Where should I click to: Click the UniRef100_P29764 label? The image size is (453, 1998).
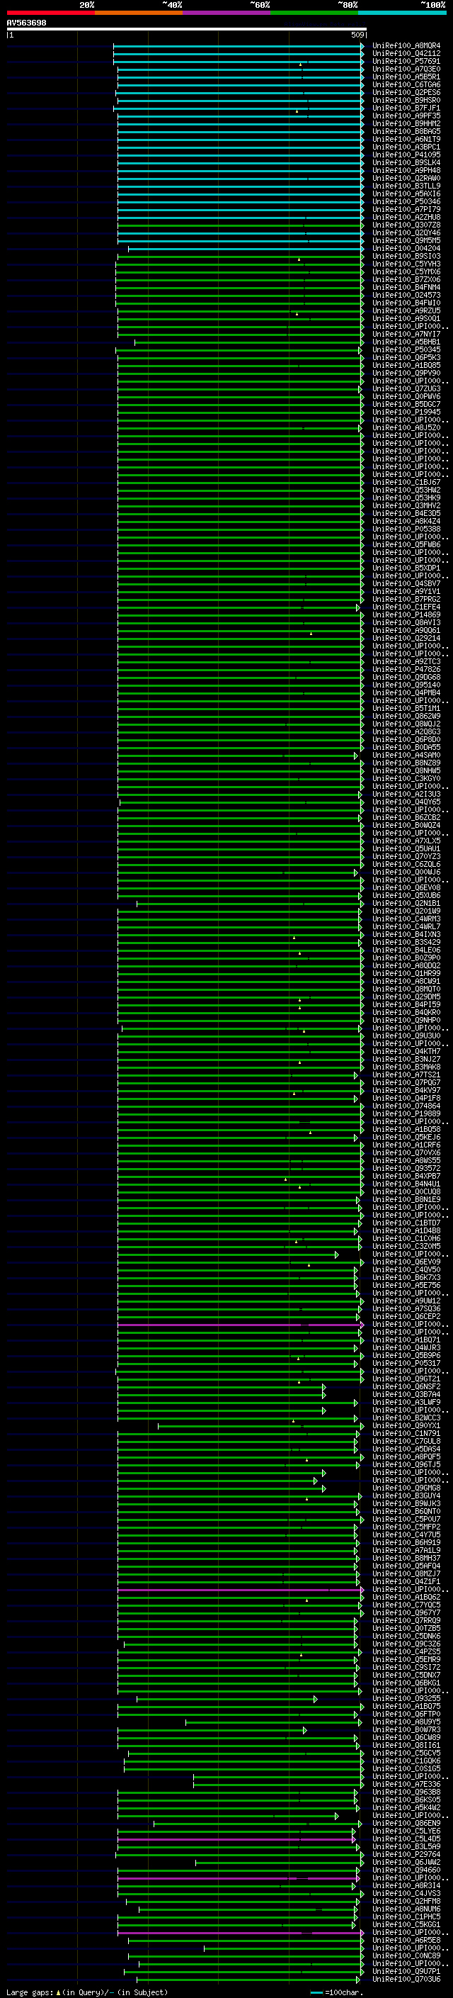coord(406,1855)
